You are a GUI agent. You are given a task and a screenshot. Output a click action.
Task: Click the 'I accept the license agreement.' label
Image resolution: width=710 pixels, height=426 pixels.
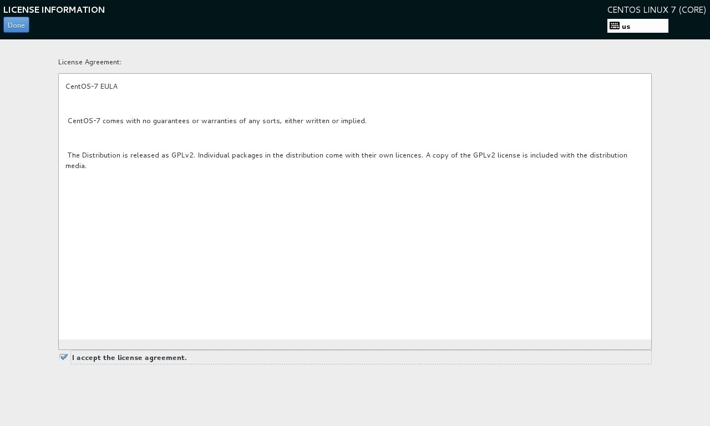pyautogui.click(x=129, y=358)
